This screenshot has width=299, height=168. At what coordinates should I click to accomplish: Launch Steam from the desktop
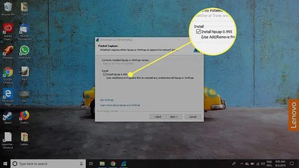coord(8,117)
